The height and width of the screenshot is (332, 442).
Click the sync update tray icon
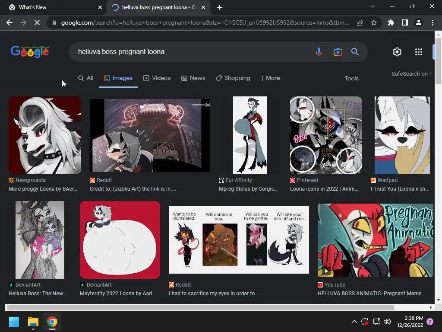pyautogui.click(x=365, y=322)
